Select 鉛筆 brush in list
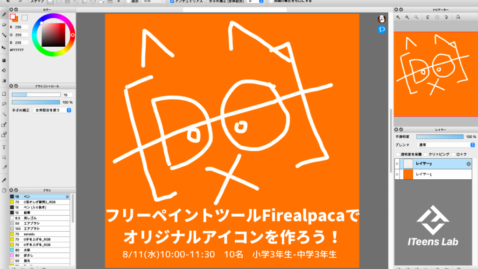Viewport: 478px width, 269px height. pyautogui.click(x=40, y=212)
